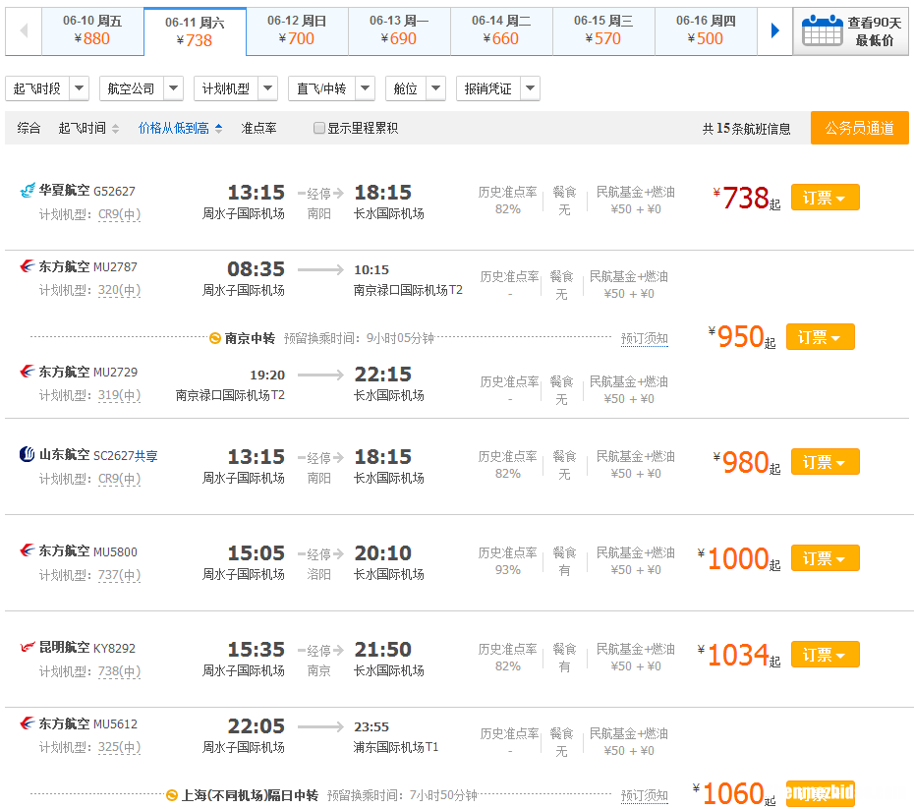
Task: Select the 06-10 周五 date tab
Action: point(92,30)
